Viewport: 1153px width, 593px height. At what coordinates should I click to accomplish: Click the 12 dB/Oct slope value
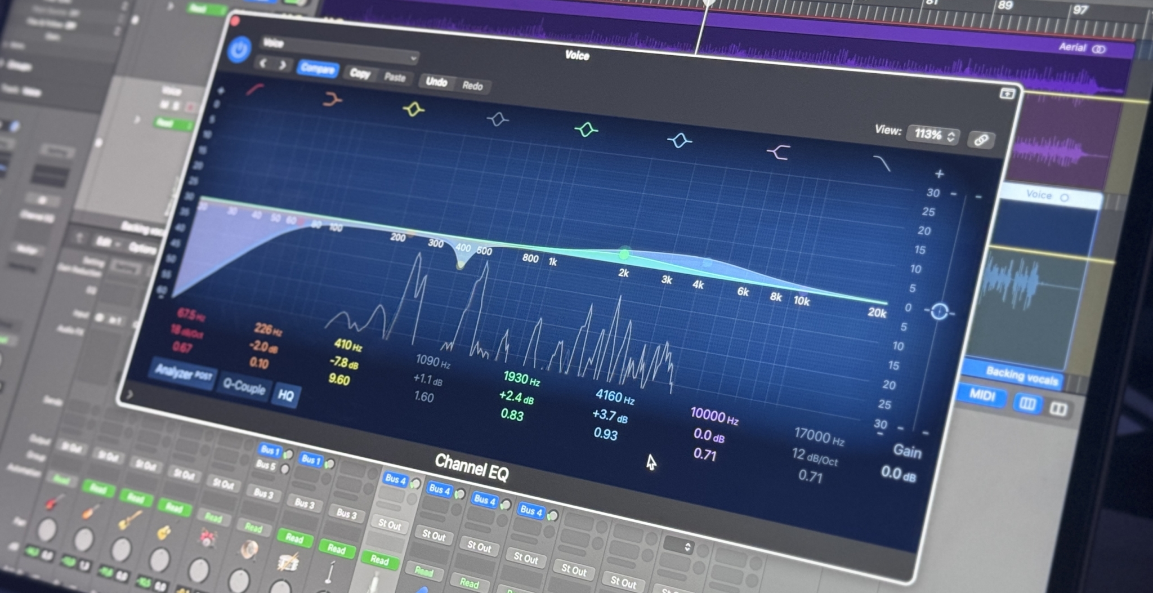[x=815, y=456]
